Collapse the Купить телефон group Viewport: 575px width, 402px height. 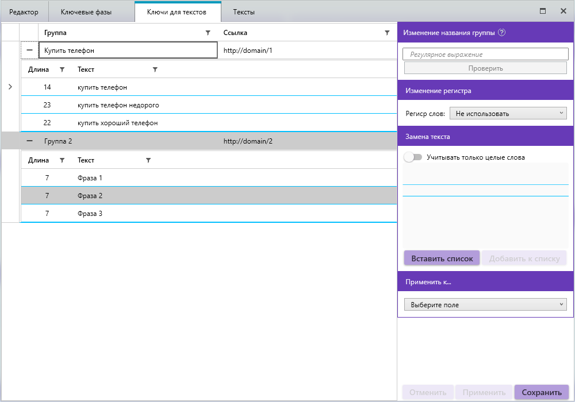pos(30,51)
